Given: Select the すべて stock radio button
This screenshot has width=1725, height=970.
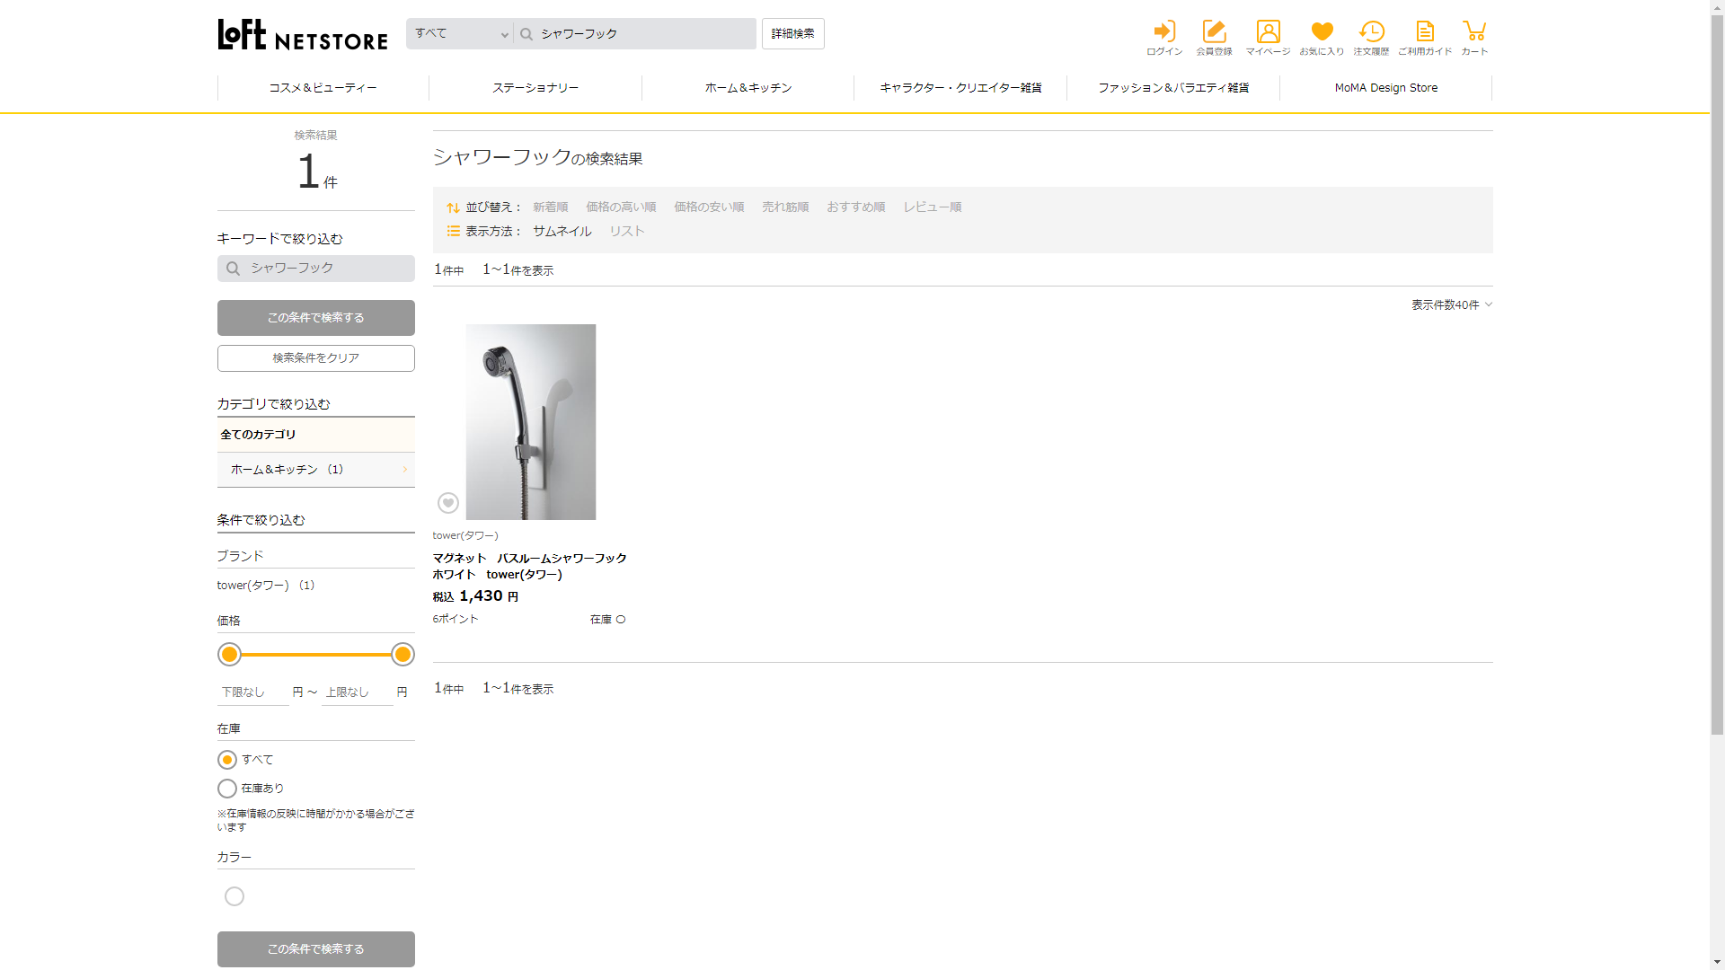Looking at the screenshot, I should tap(227, 760).
